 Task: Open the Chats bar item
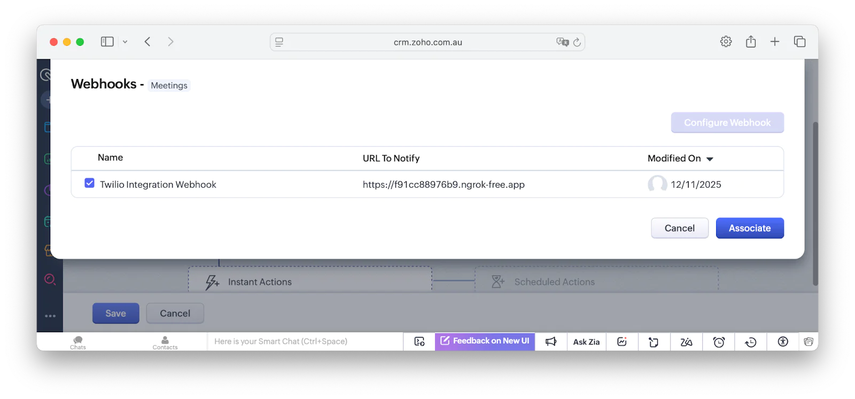click(78, 342)
